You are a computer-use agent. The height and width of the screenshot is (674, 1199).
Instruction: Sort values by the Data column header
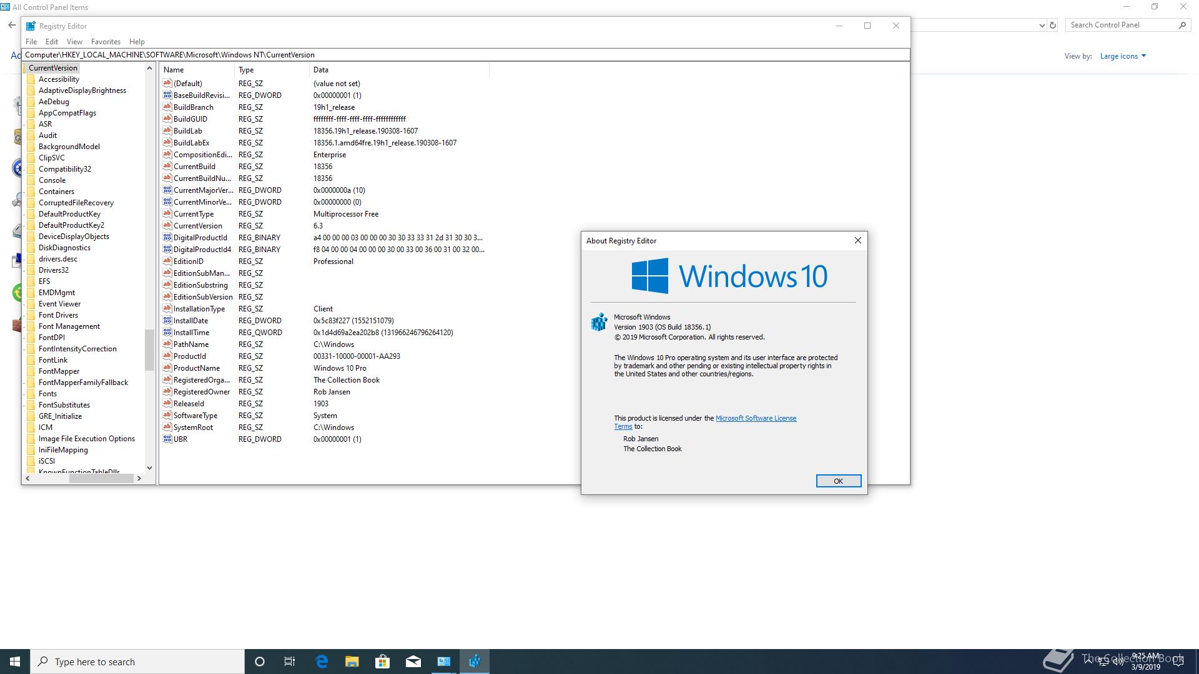pos(399,70)
